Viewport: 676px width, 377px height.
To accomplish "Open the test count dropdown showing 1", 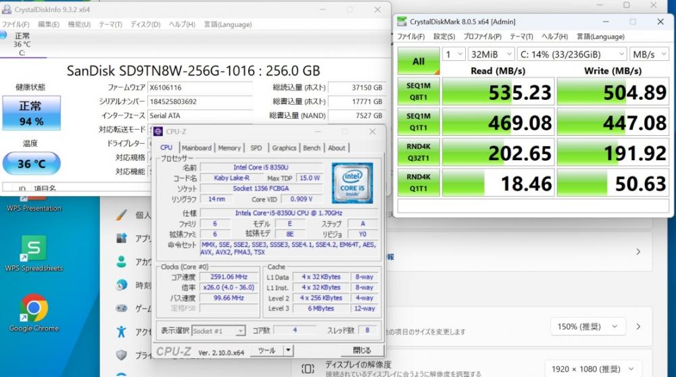I will (x=454, y=54).
